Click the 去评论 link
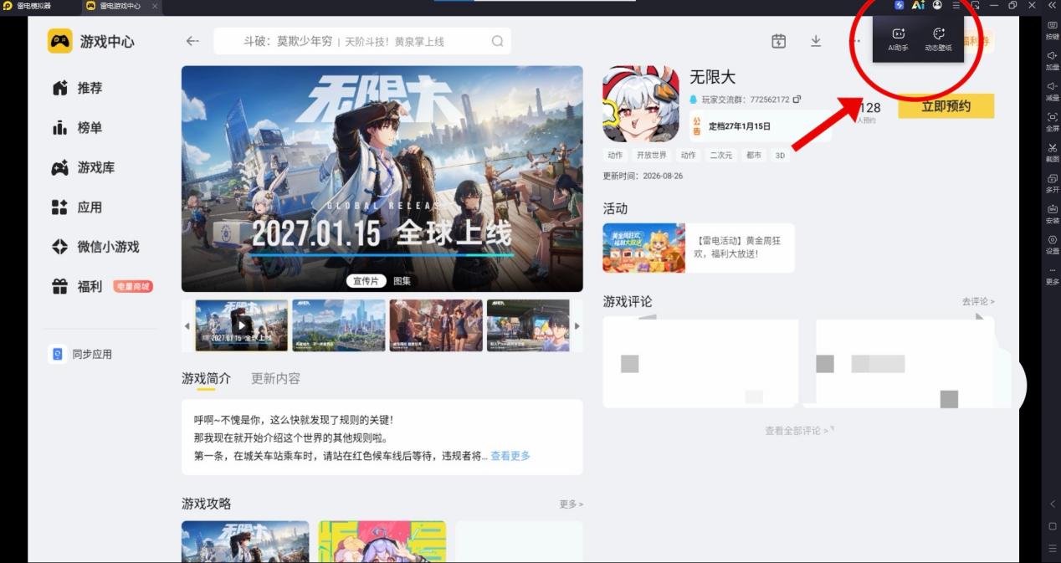1061x563 pixels. 978,301
